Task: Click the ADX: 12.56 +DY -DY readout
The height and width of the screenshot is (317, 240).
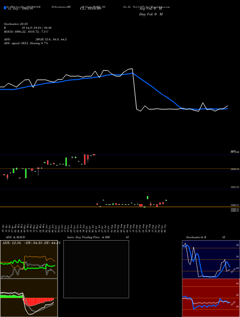Action: 31,243
